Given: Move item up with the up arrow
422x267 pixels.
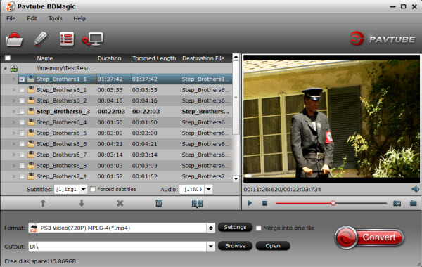Looking at the screenshot, I should tap(43, 203).
